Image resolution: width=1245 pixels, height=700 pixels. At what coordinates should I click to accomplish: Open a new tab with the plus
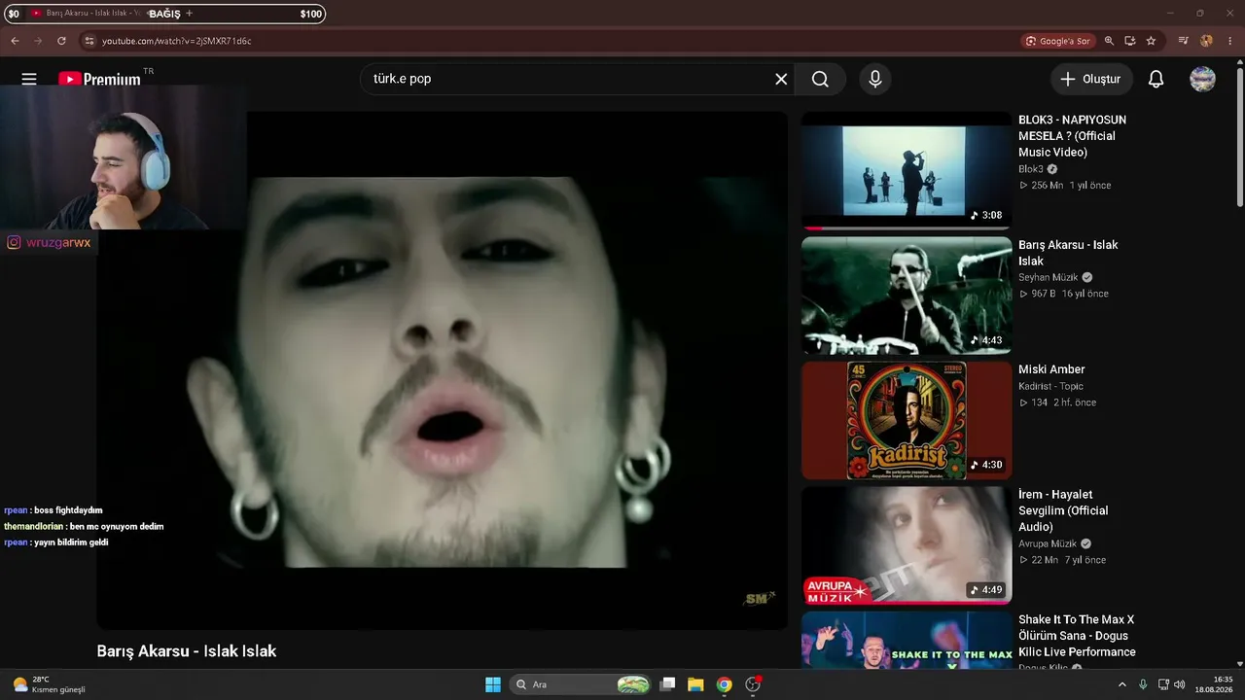(x=189, y=14)
